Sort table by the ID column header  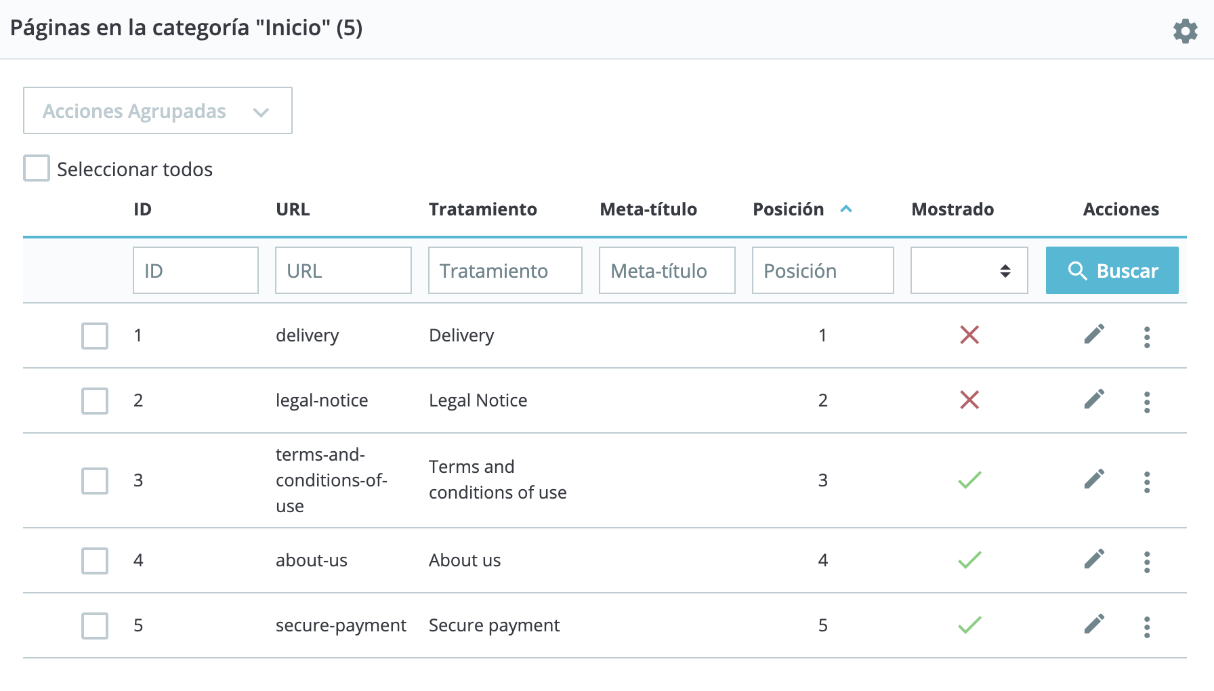pyautogui.click(x=142, y=209)
